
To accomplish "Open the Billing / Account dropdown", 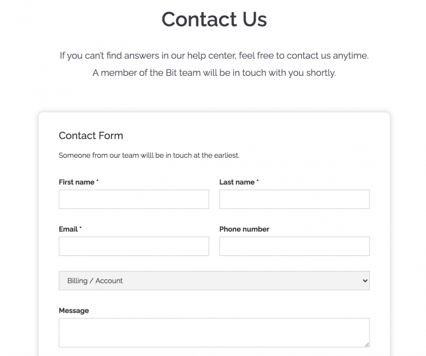I will point(214,281).
